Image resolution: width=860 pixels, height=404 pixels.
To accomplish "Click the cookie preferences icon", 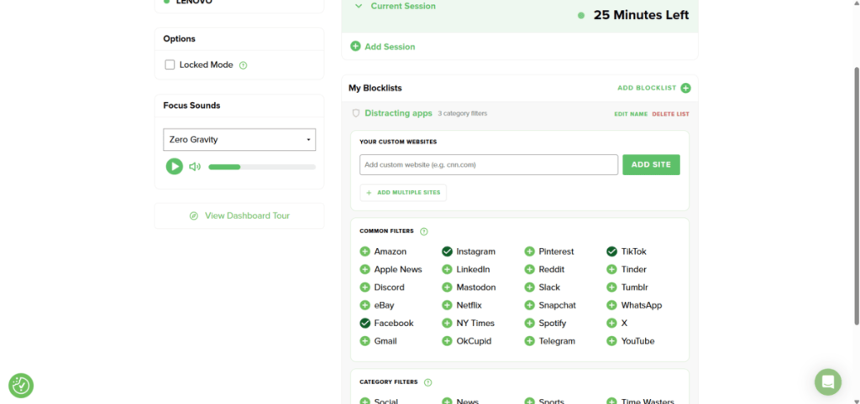I will [x=21, y=386].
